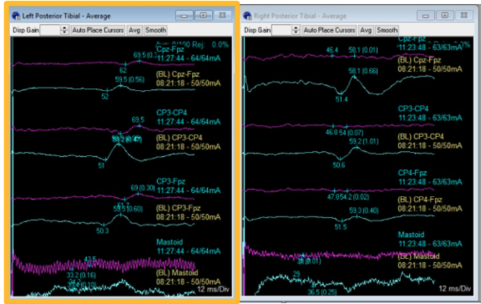Maximize the Left Posterior Tibial window
This screenshot has height=304, width=481.
[203, 15]
